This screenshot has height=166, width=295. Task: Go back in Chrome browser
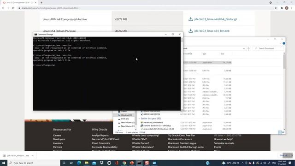pos(3,8)
